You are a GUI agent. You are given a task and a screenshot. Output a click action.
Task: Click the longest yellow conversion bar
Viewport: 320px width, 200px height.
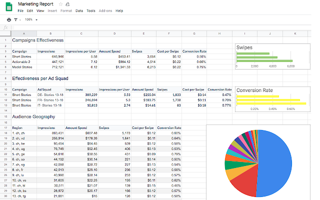click(x=271, y=103)
